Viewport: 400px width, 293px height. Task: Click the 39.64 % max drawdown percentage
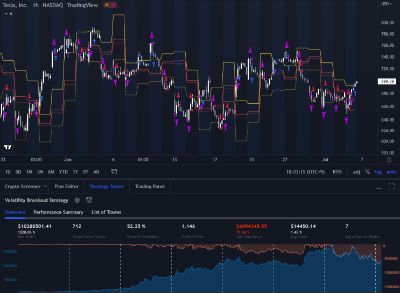point(243,232)
